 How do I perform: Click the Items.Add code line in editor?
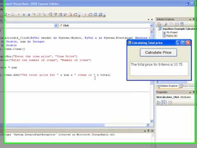point(55,75)
